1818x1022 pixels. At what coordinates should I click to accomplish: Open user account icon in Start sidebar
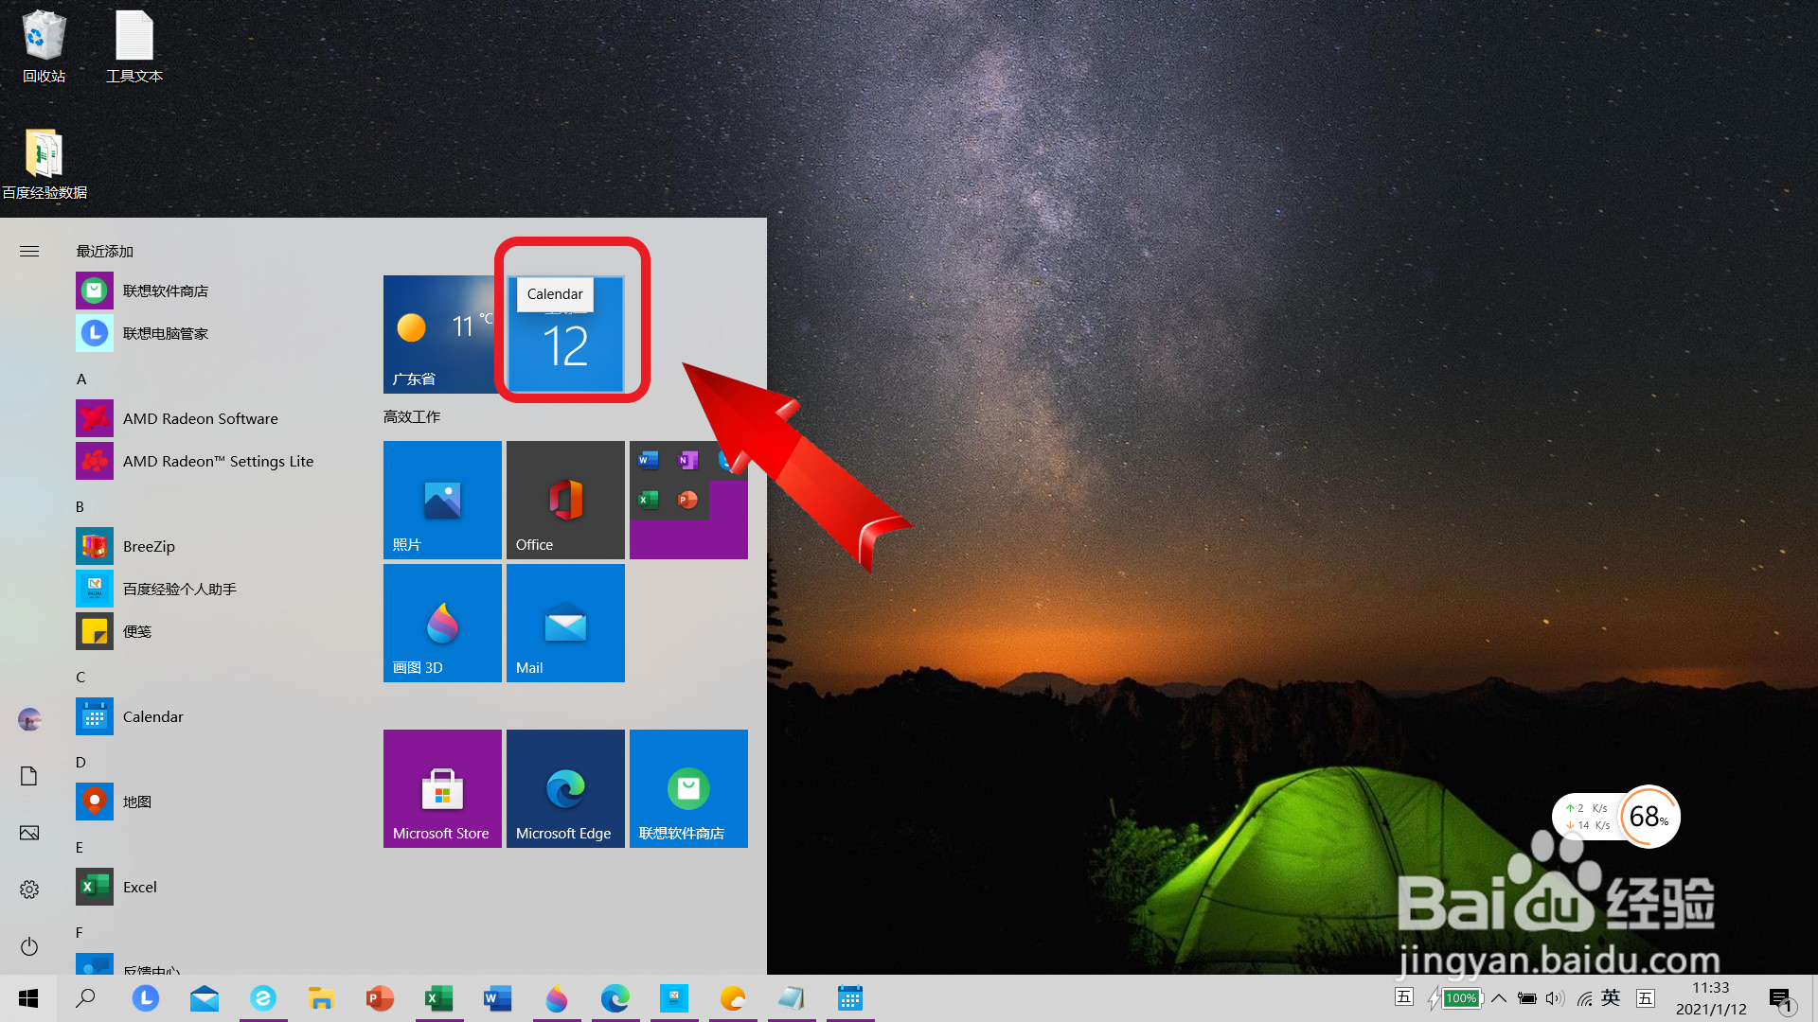coord(29,719)
